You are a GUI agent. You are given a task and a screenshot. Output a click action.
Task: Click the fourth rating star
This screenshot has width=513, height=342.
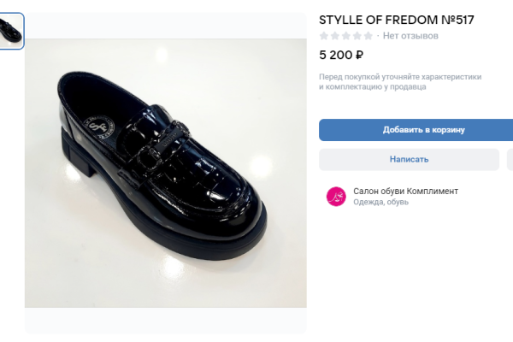357,36
